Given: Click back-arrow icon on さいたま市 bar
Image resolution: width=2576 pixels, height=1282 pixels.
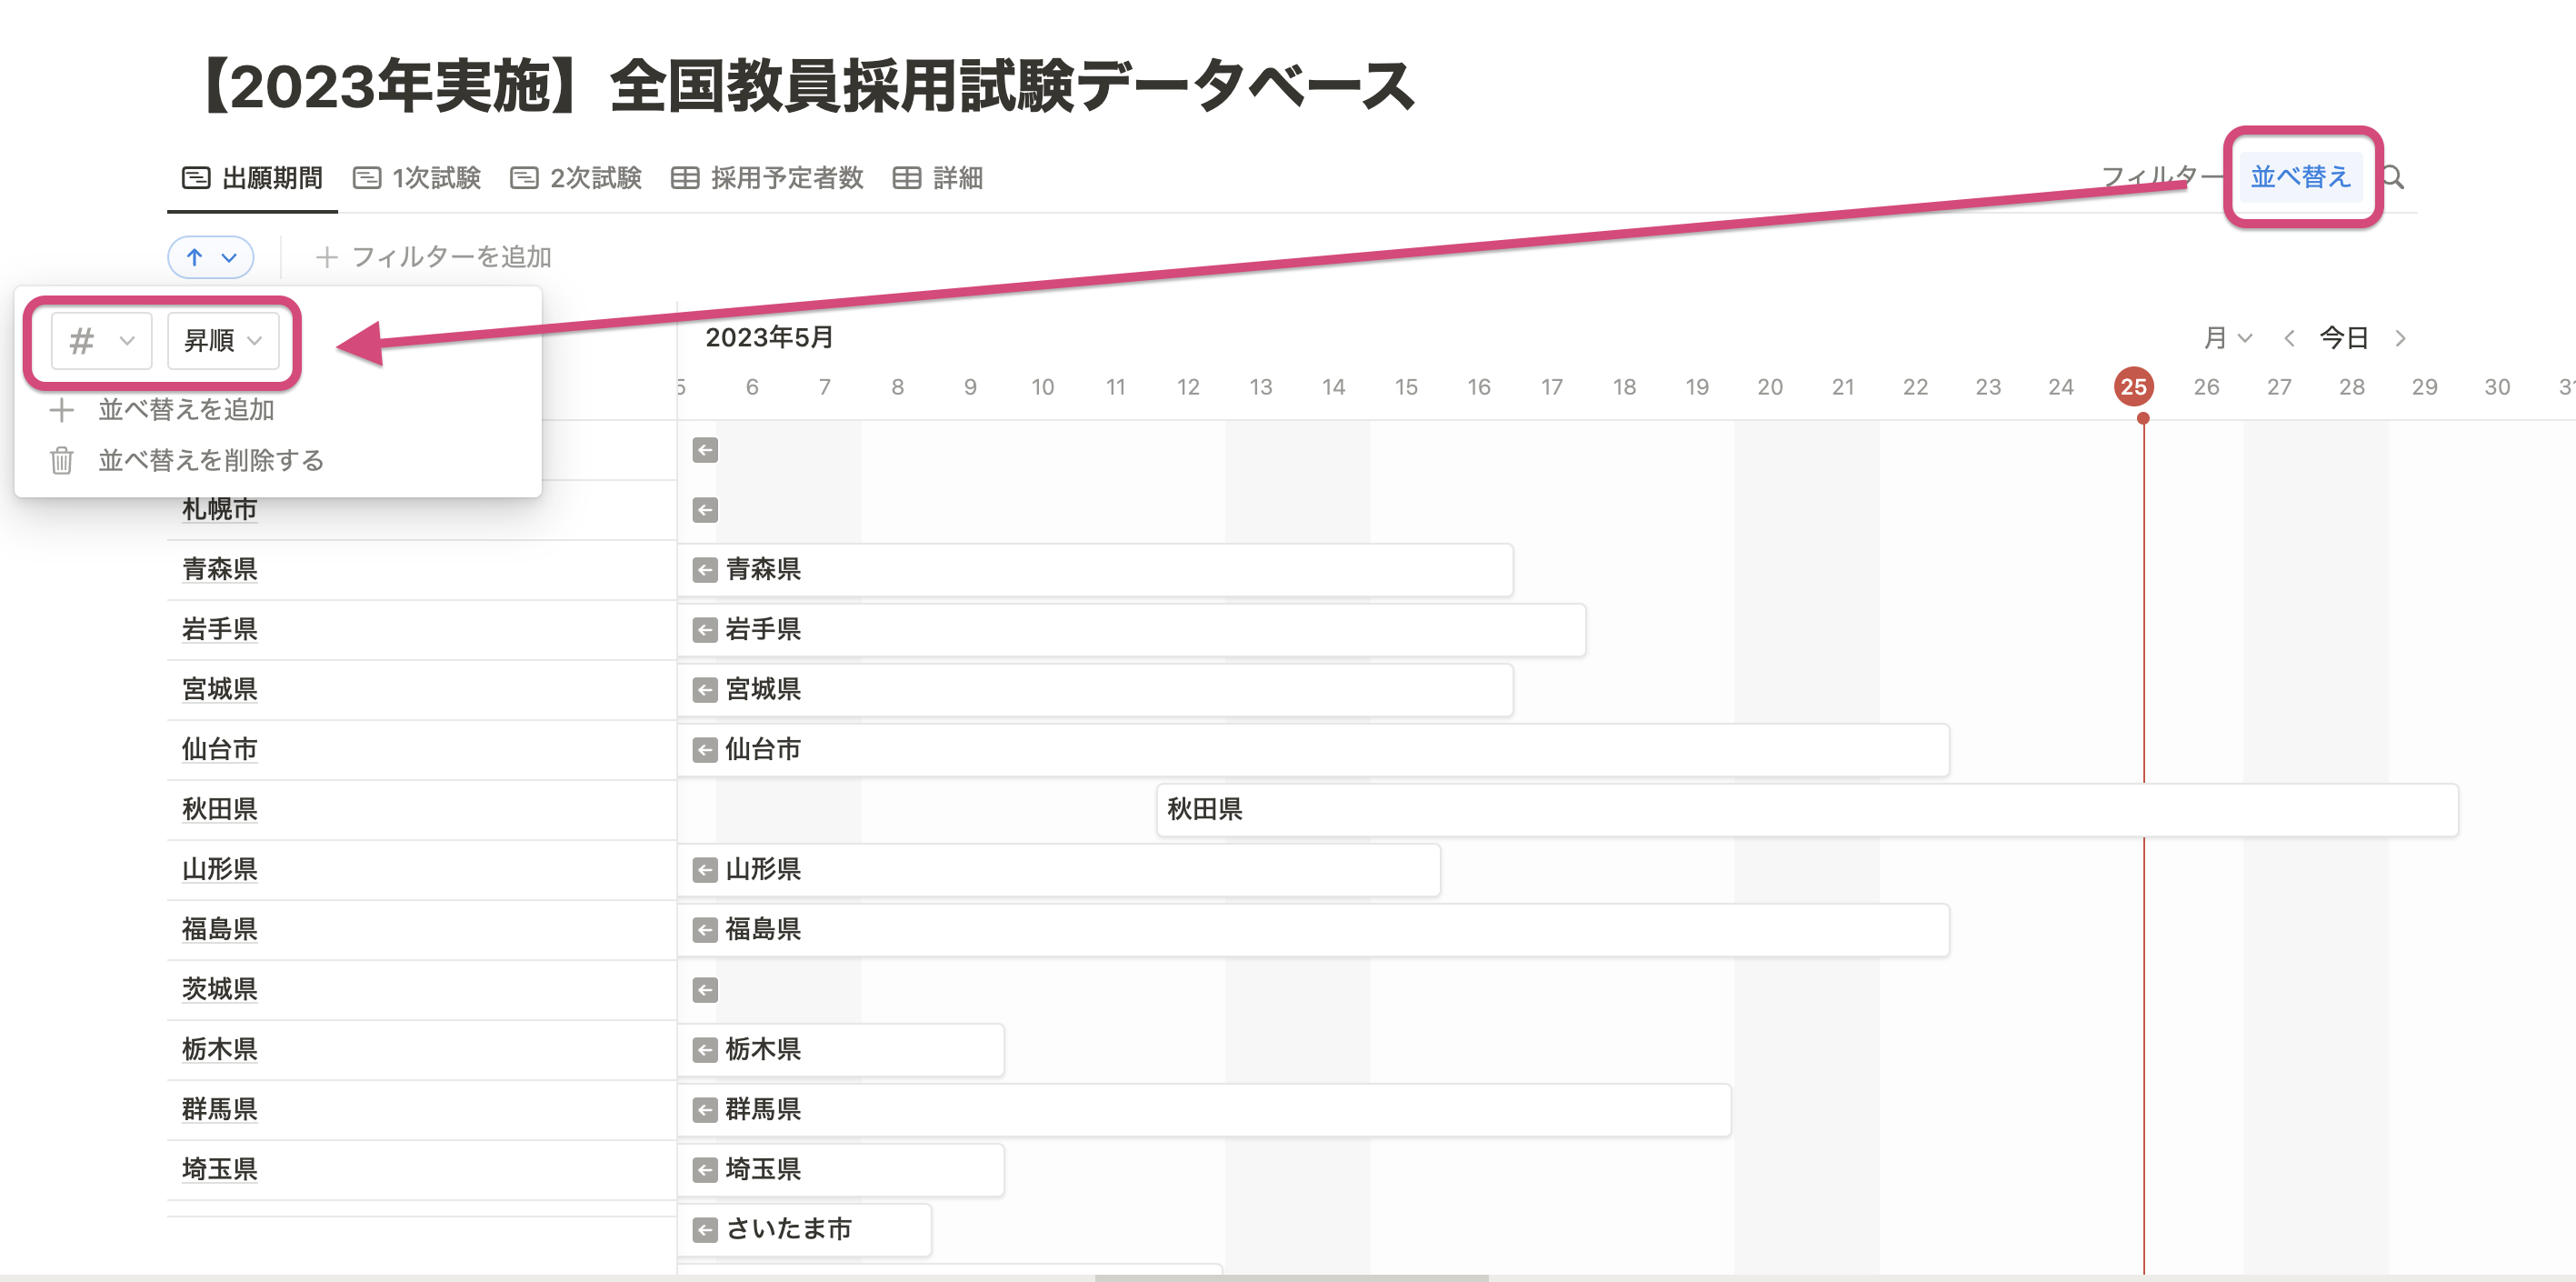Looking at the screenshot, I should click(705, 1229).
